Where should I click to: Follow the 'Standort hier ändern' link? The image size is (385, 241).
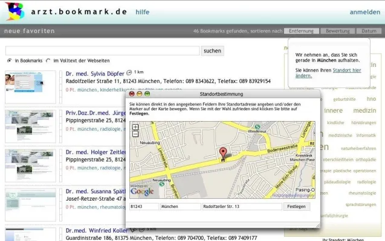[328, 73]
